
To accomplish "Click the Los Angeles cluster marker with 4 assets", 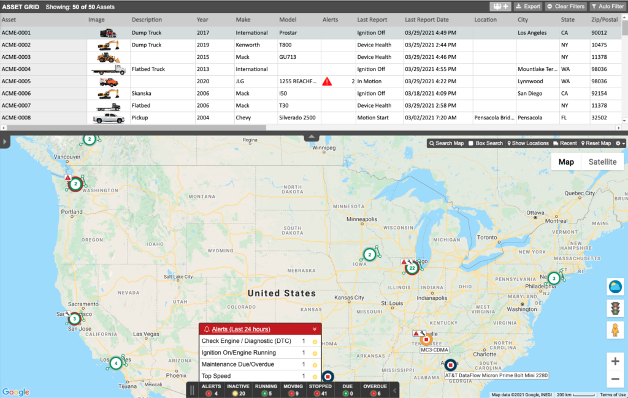I will (x=116, y=363).
